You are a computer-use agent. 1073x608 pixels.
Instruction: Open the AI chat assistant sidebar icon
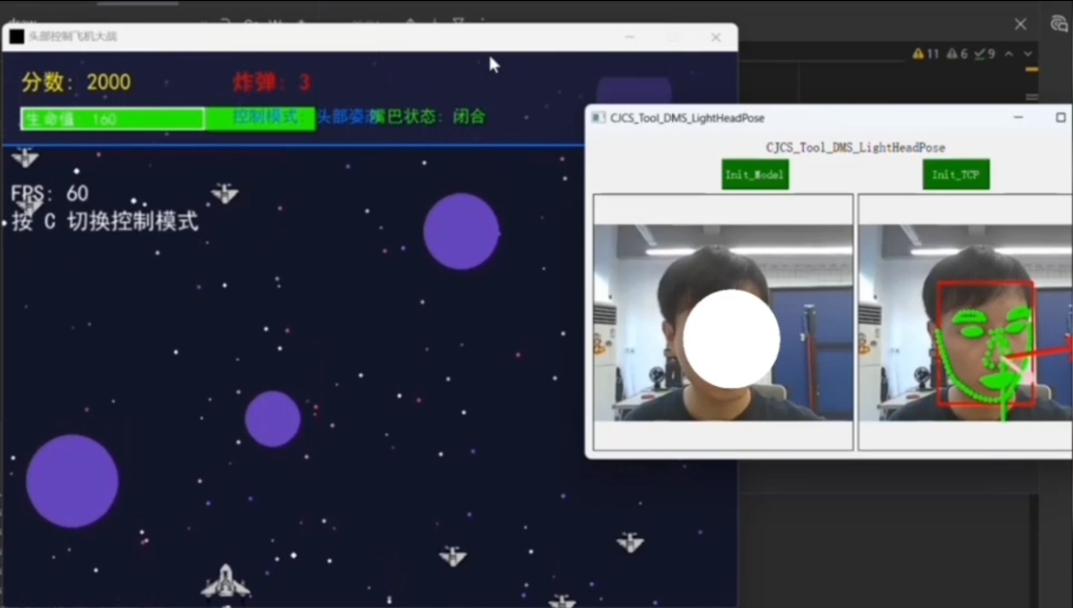(x=1059, y=25)
